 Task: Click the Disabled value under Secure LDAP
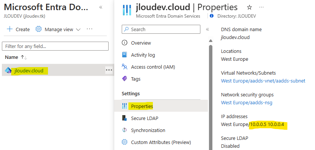230,146
